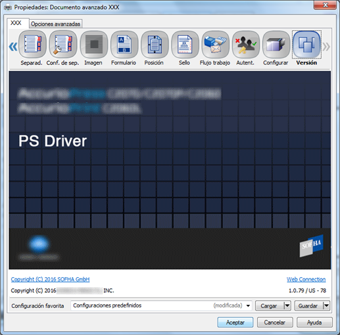Click the Cancelar button

(x=275, y=323)
